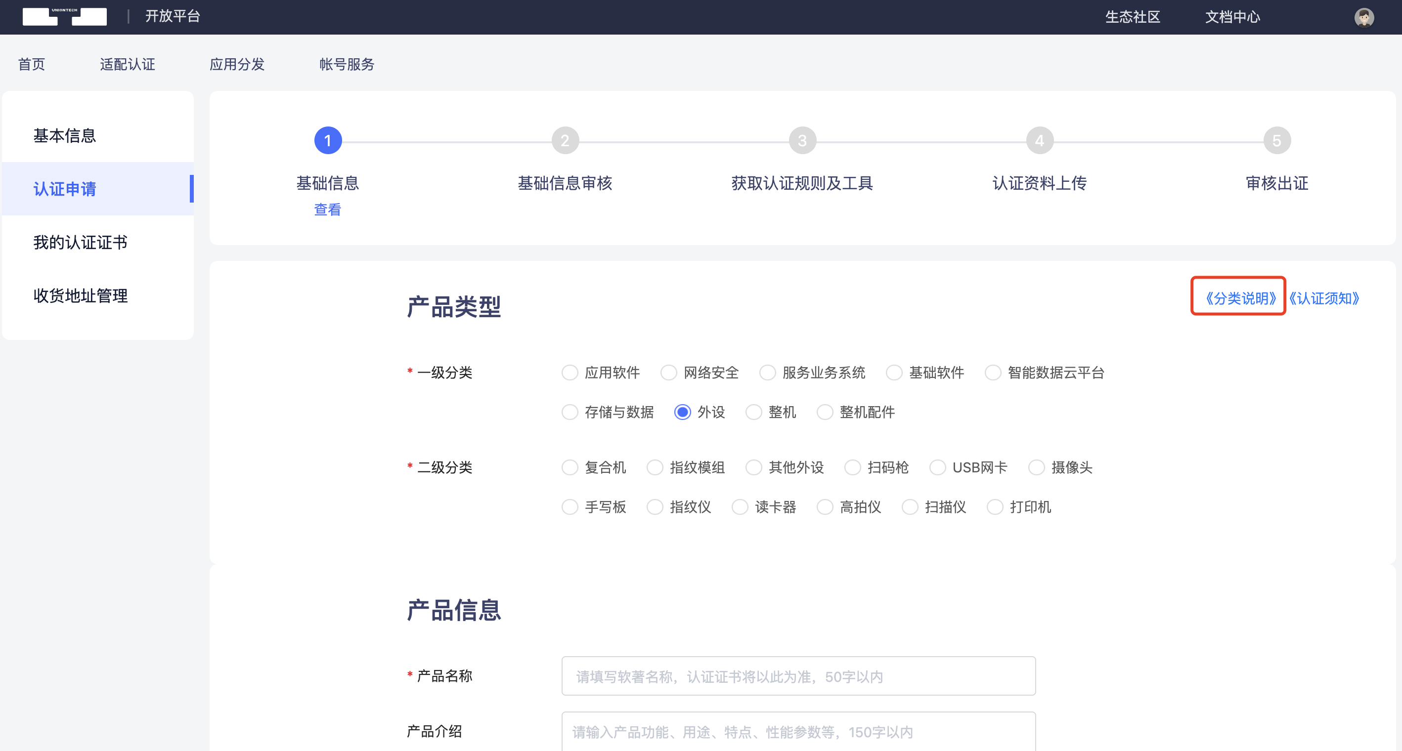Click step 3 circle in stepper

(x=802, y=141)
